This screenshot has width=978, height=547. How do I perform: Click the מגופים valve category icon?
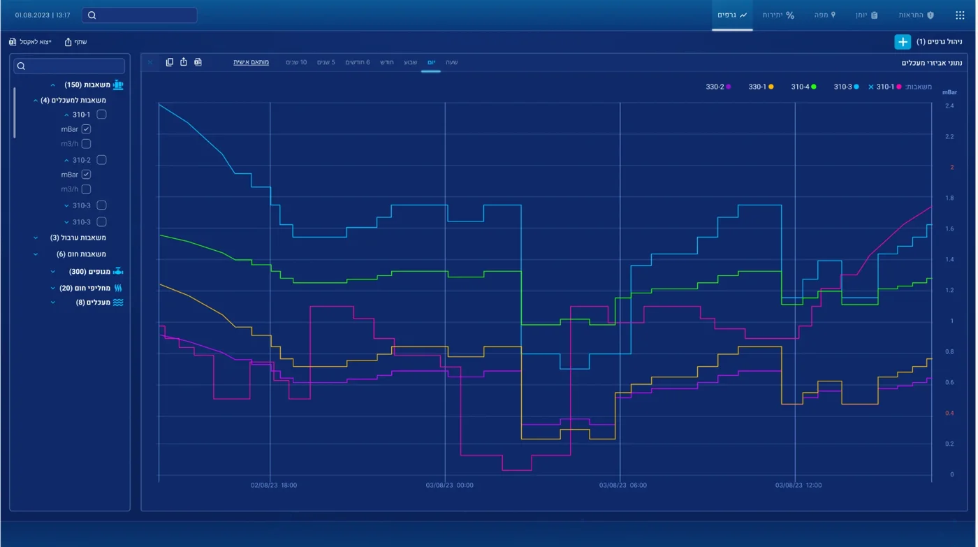click(x=118, y=271)
